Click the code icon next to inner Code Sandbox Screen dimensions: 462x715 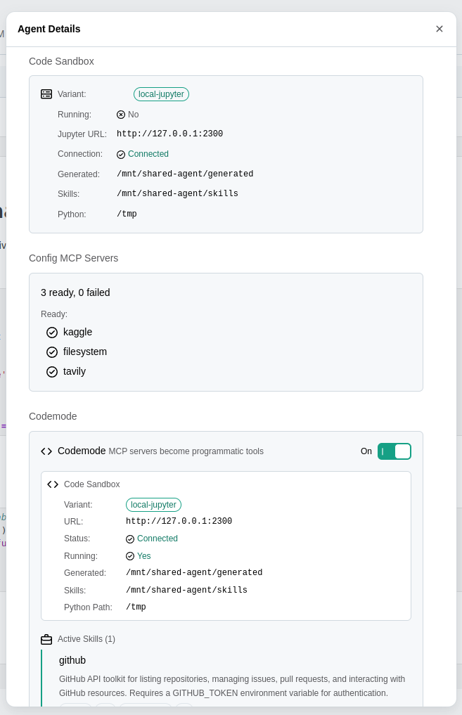53,484
